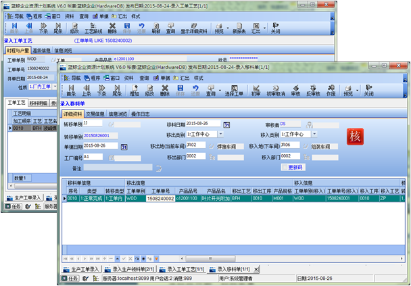Open 单据 menu in 录入移料单 window
The image size is (411, 286).
coord(162,78)
